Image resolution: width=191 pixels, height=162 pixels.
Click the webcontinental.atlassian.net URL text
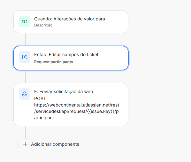[77, 111]
